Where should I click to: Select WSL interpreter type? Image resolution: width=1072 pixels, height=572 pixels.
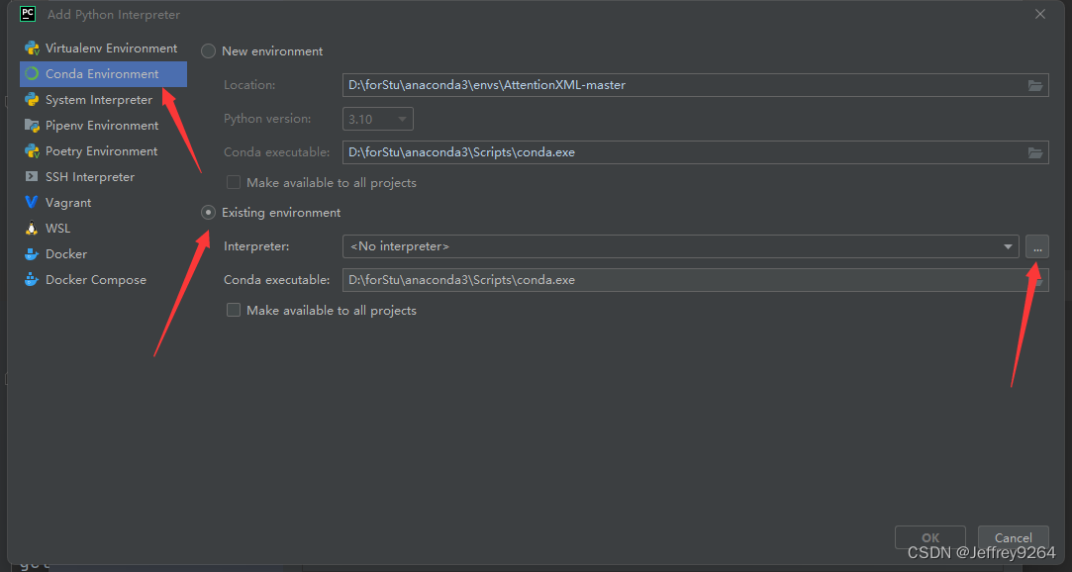[x=103, y=229]
